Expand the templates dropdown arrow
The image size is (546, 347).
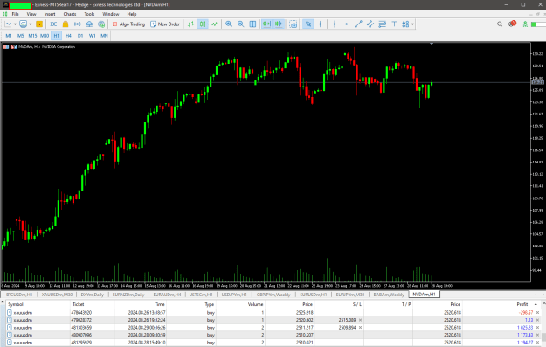[31, 24]
